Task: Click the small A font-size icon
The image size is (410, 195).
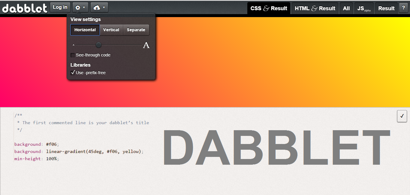Action: (74, 45)
